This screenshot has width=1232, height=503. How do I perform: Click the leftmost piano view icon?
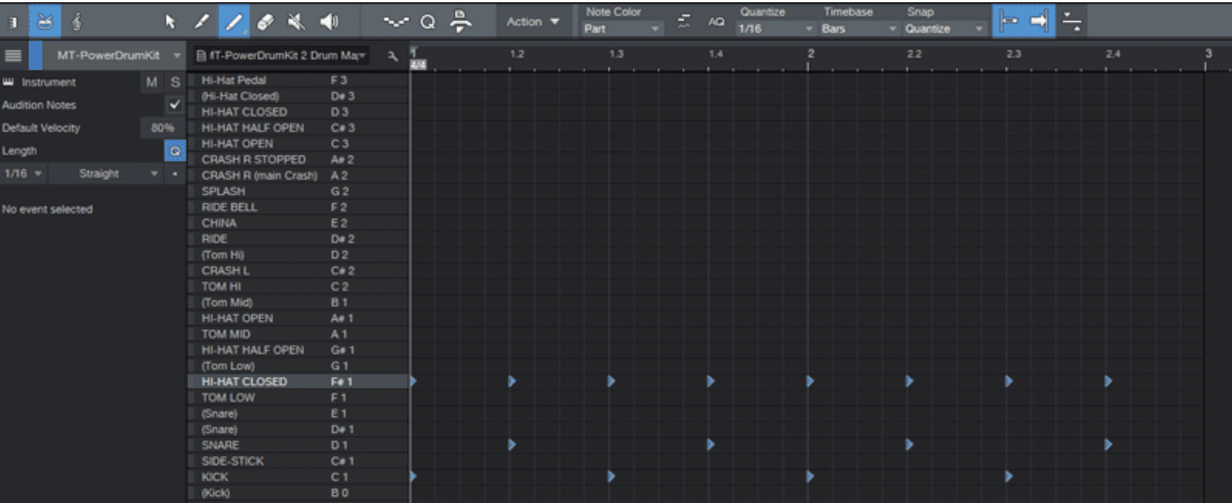click(13, 22)
